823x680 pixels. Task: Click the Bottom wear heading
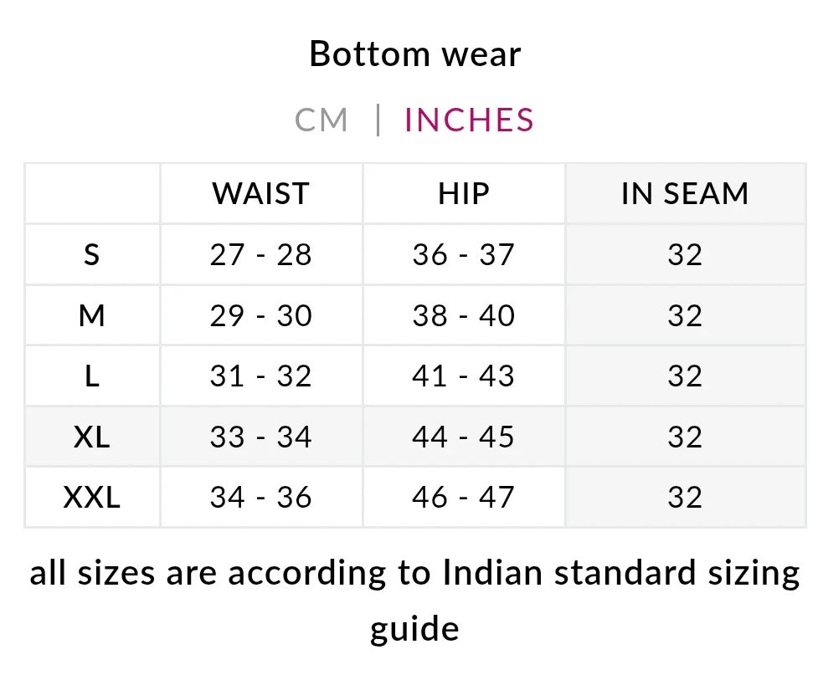tap(415, 54)
